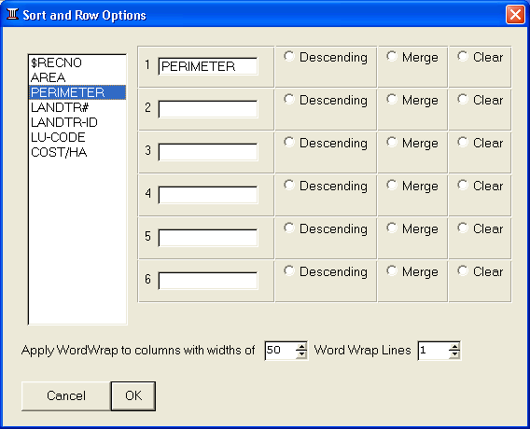
Task: Decrease Word Wrap Lines spinner down
Action: click(454, 354)
